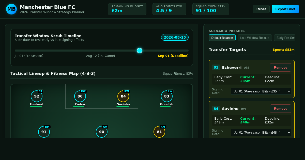Click the Sep 01 (Deadline) timeline label
The image size is (305, 160).
tap(173, 56)
